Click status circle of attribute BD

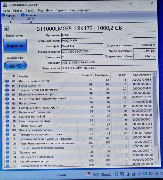7,130
